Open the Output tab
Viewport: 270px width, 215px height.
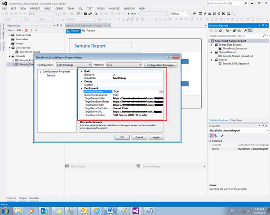tap(23, 198)
